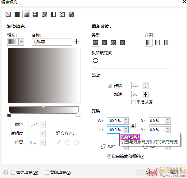Select the black start color node
Screen dimensions: 187x178
(x=9, y=114)
